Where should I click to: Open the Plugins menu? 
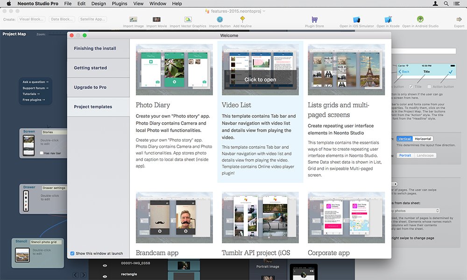click(120, 4)
